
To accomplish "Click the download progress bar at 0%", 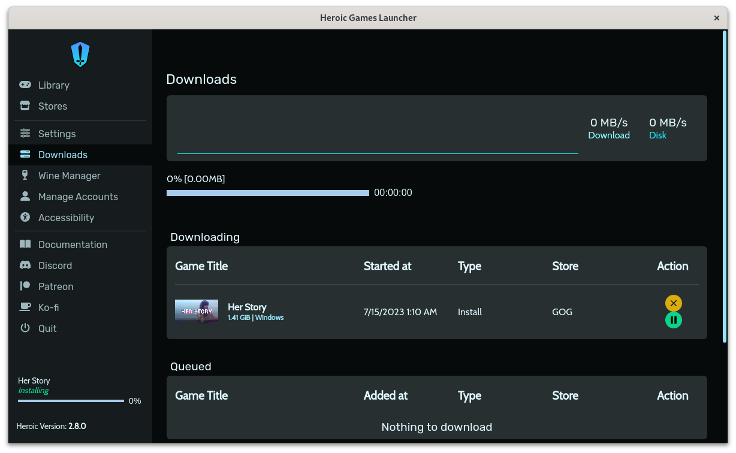I will [x=268, y=193].
